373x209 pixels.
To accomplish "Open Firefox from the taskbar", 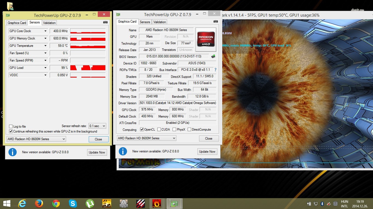I will coord(39,203).
